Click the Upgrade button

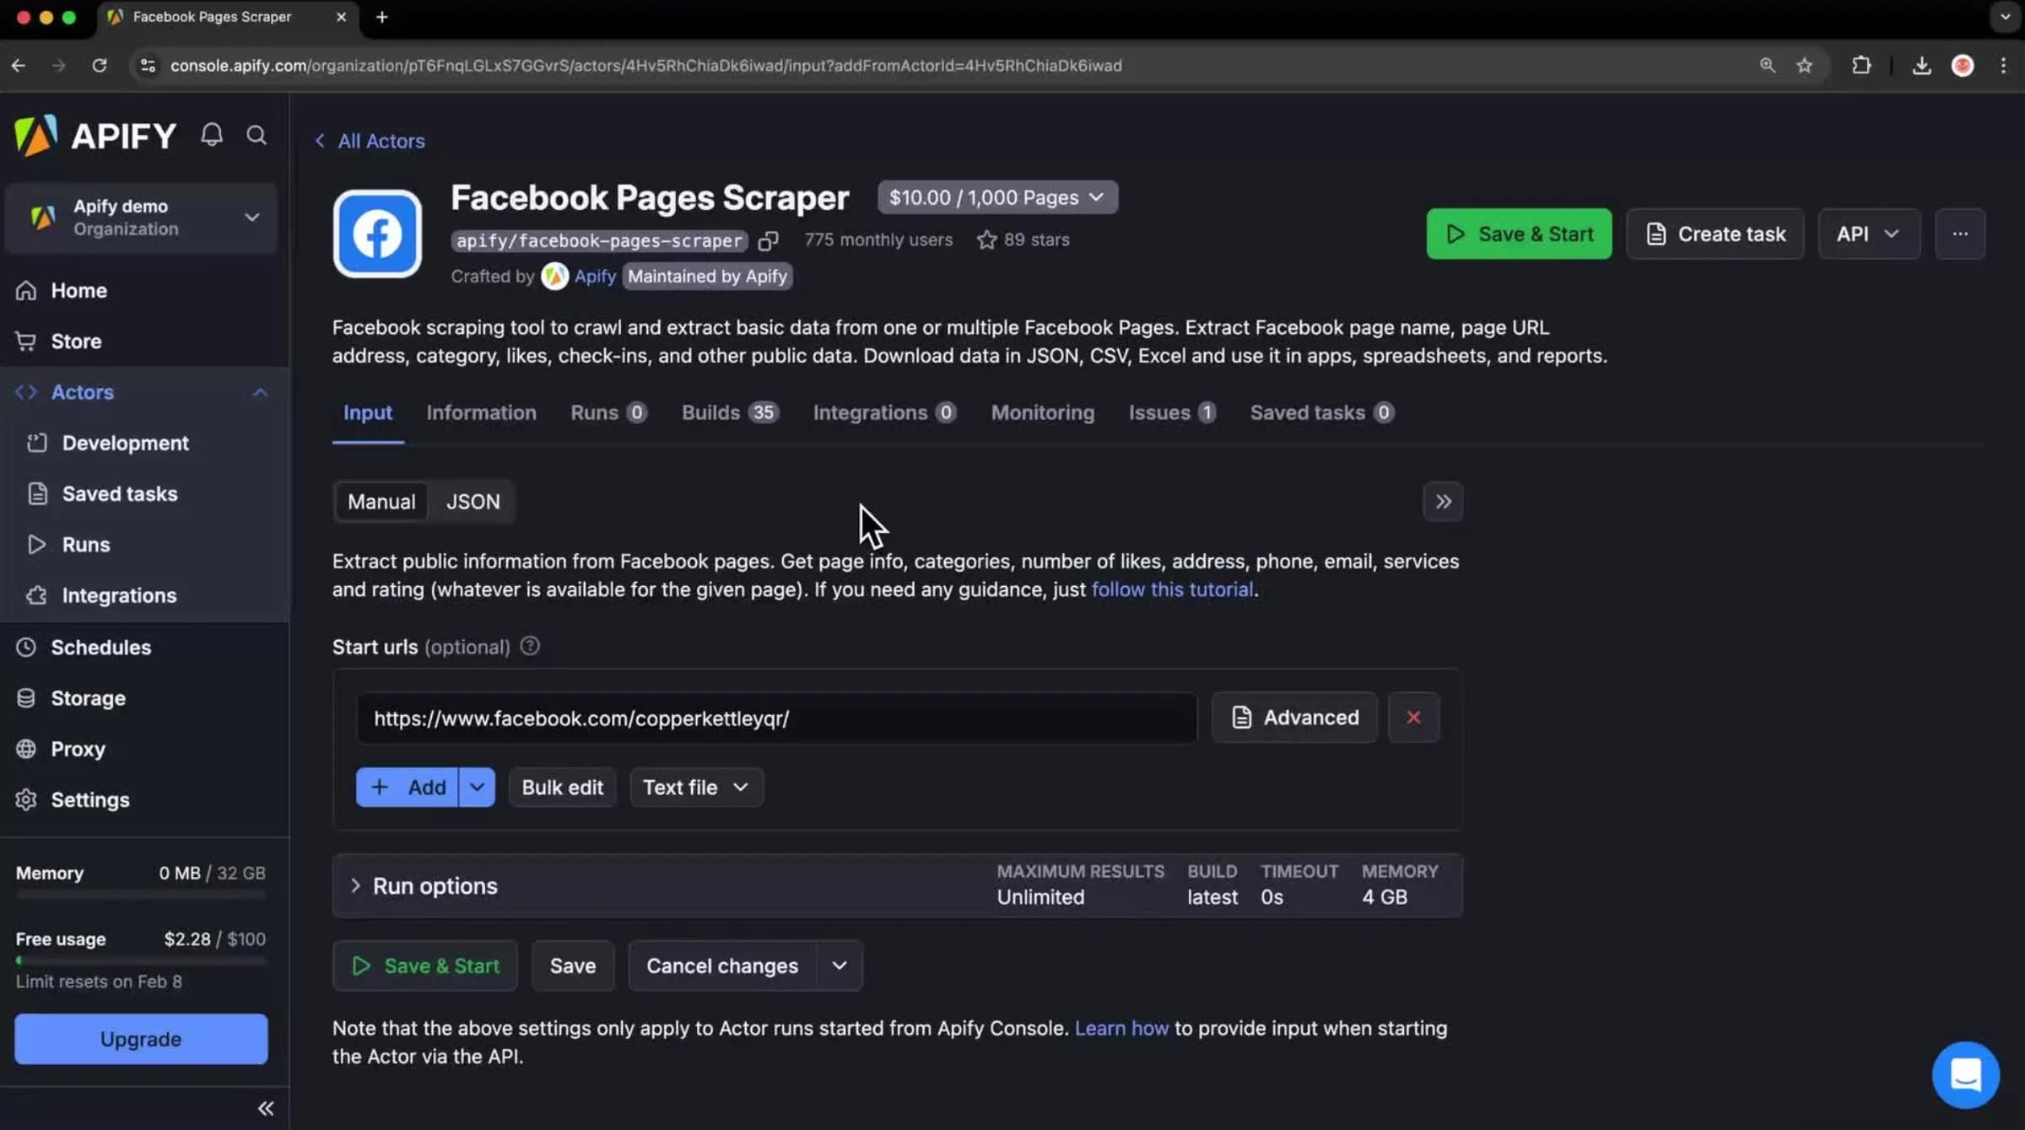pos(141,1039)
